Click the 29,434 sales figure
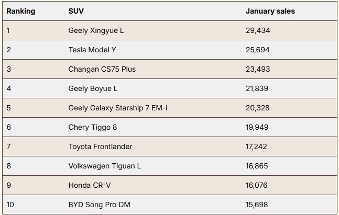 click(x=258, y=30)
